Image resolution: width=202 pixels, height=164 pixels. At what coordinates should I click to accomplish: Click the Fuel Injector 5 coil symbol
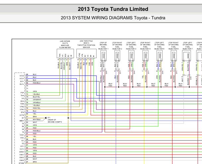(160, 56)
